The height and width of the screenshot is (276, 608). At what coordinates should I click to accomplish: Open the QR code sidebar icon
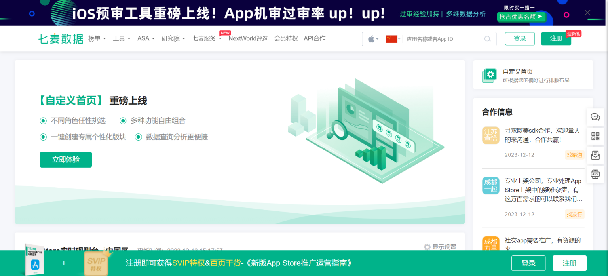pos(595,136)
